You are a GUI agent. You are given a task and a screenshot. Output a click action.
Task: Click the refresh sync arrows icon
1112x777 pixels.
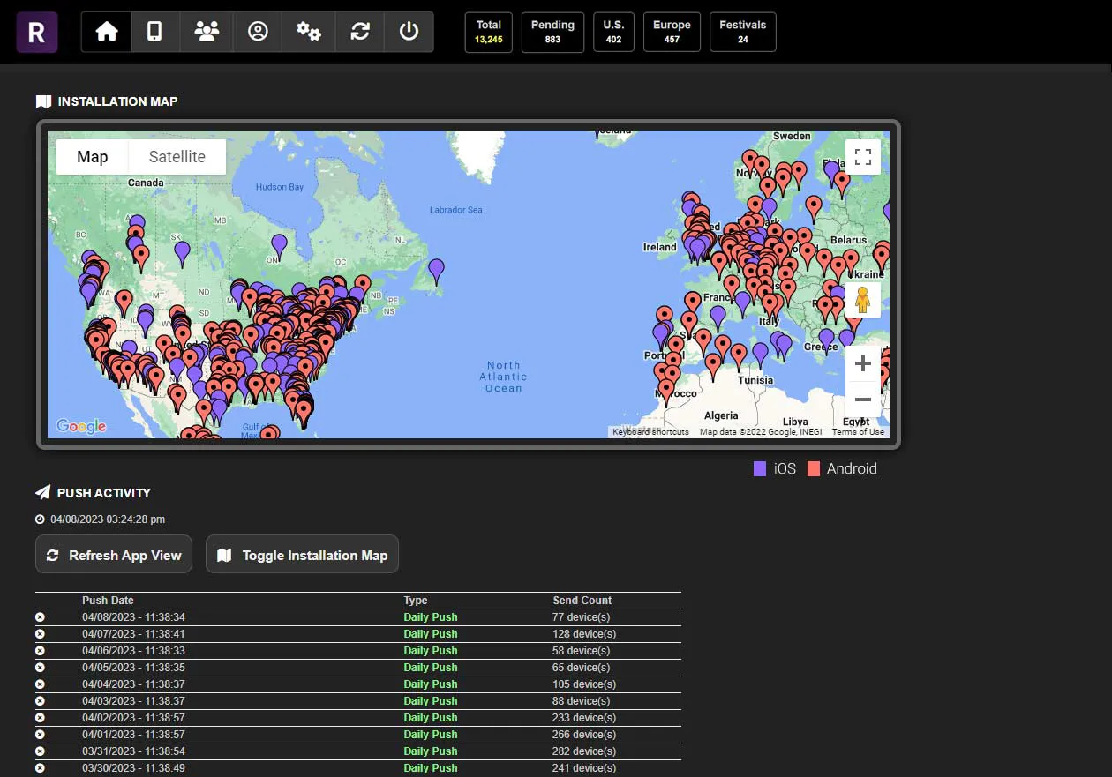point(359,32)
